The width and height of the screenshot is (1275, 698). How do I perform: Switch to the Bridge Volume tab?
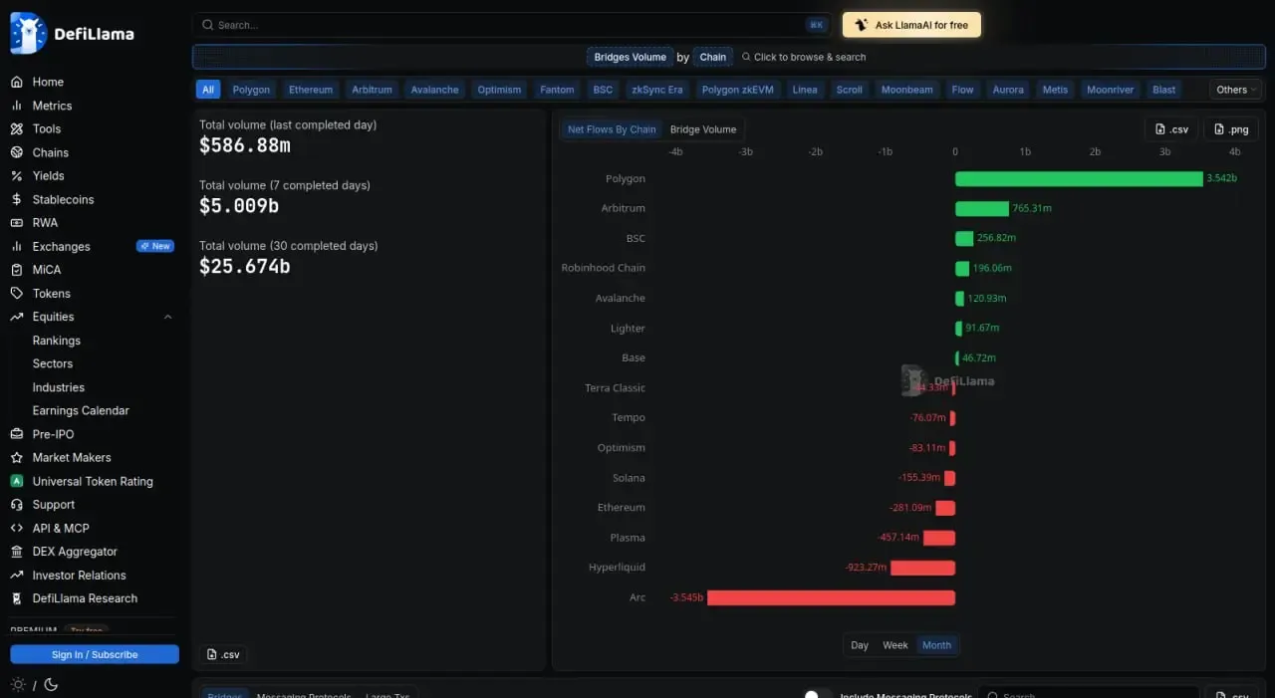tap(703, 129)
